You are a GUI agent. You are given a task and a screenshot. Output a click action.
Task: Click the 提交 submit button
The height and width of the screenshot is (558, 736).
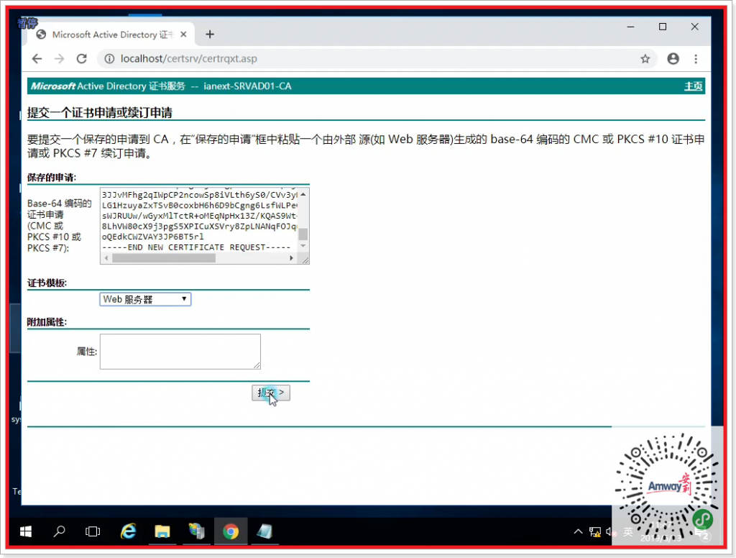(271, 393)
